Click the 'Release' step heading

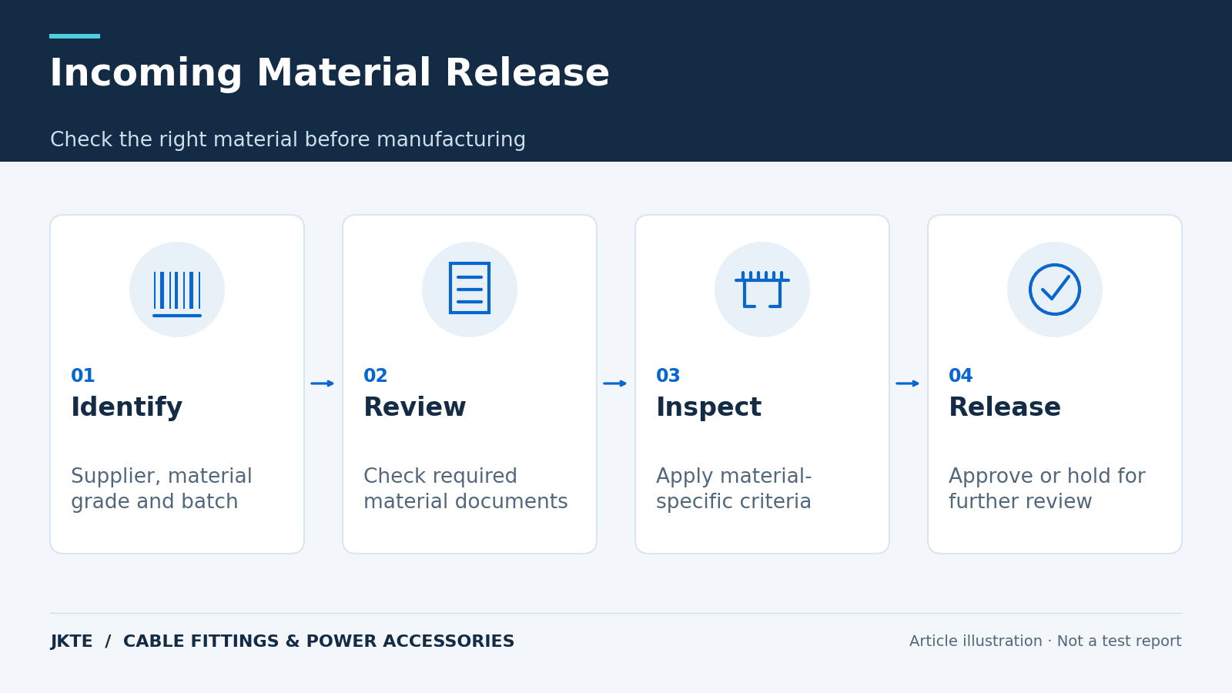[1005, 407]
